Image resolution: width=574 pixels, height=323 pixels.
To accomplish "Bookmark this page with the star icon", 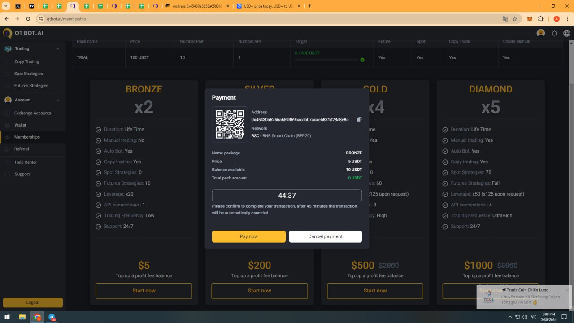I will click(515, 19).
